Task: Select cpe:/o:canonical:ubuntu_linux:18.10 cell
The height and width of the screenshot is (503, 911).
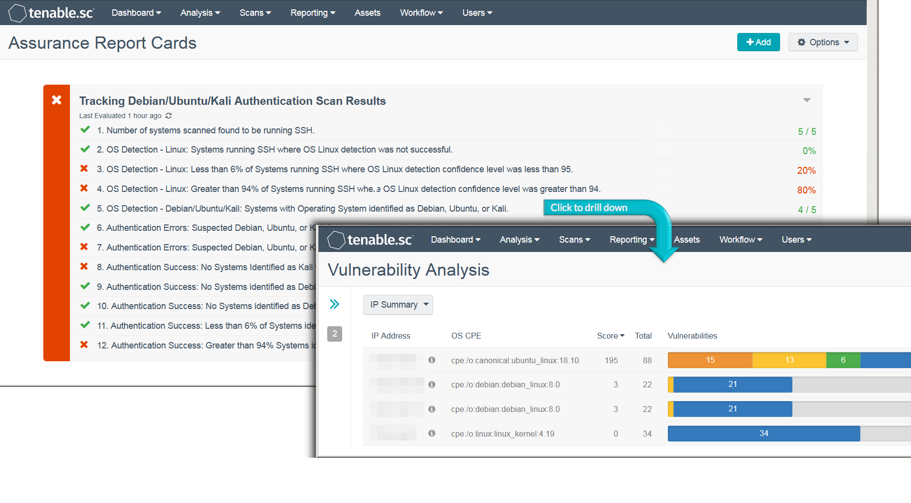Action: pyautogui.click(x=515, y=360)
